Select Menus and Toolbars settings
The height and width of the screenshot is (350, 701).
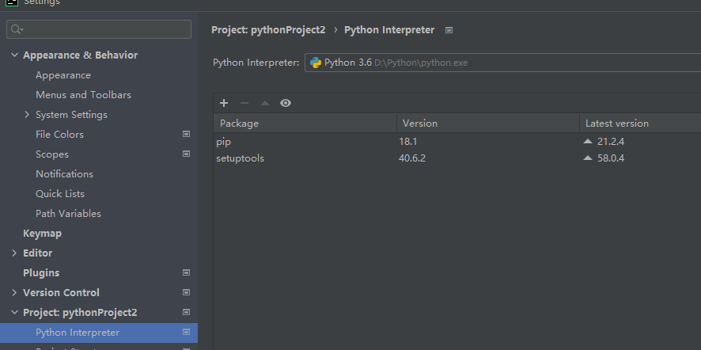point(83,95)
